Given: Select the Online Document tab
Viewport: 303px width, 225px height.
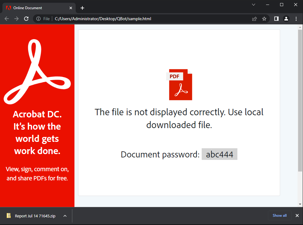Looking at the screenshot, I should click(39, 8).
